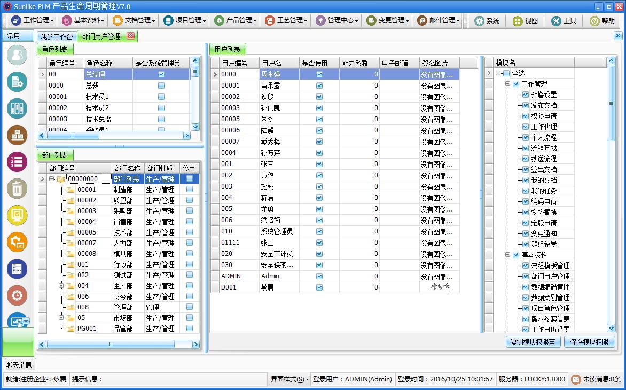
Task: Expand the 004 生产部 department node
Action: 61,286
